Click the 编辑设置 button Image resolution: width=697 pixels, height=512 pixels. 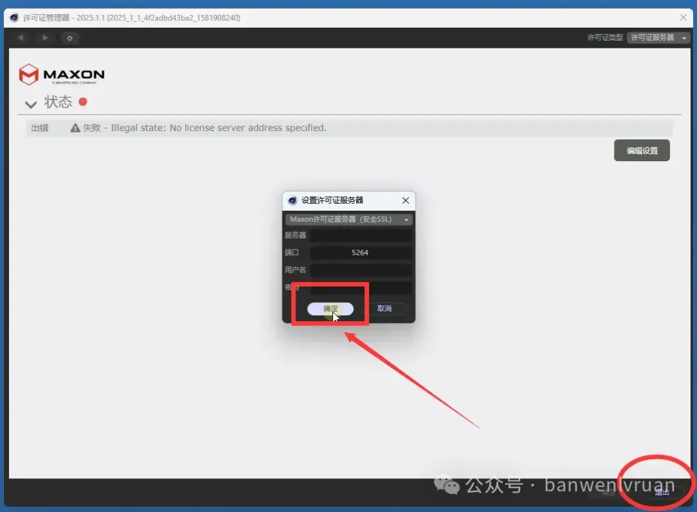[642, 150]
